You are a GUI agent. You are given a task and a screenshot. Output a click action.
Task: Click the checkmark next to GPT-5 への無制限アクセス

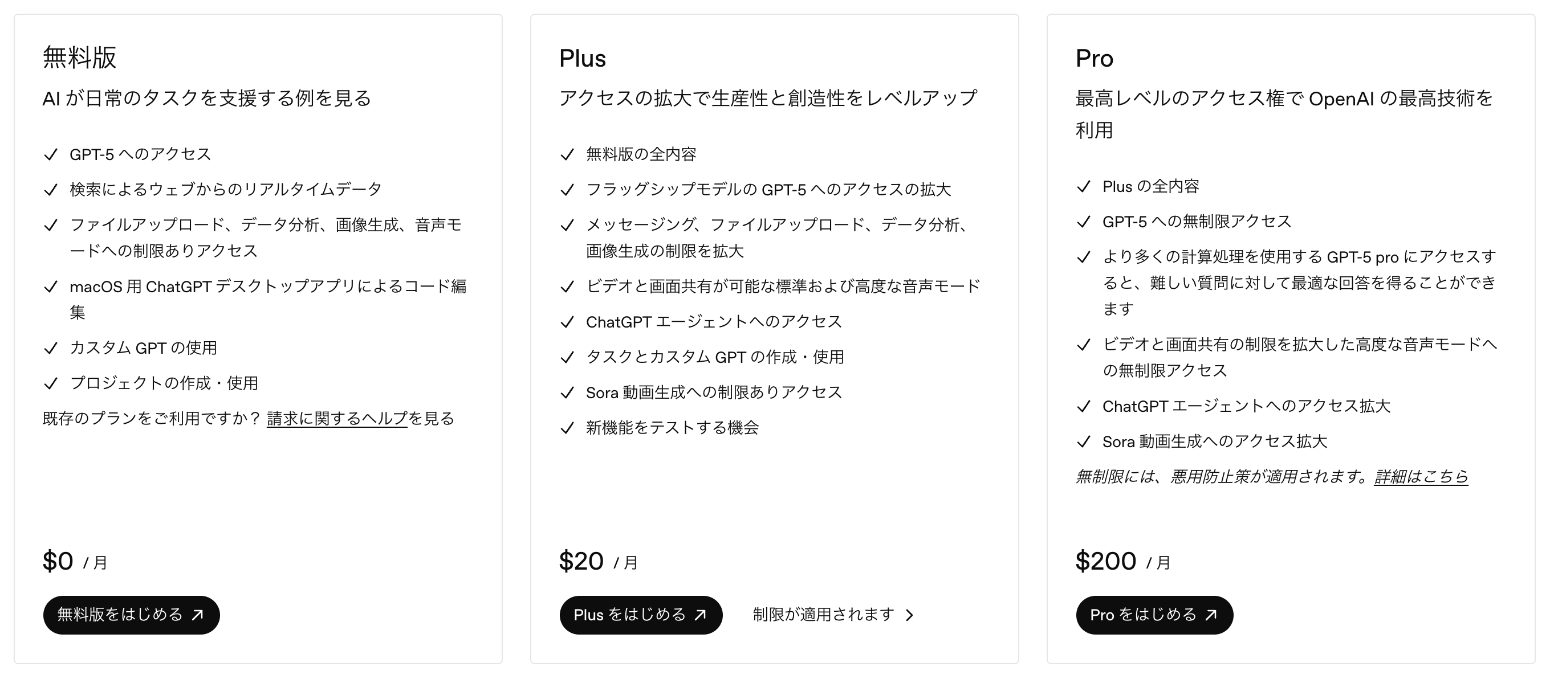(1084, 223)
